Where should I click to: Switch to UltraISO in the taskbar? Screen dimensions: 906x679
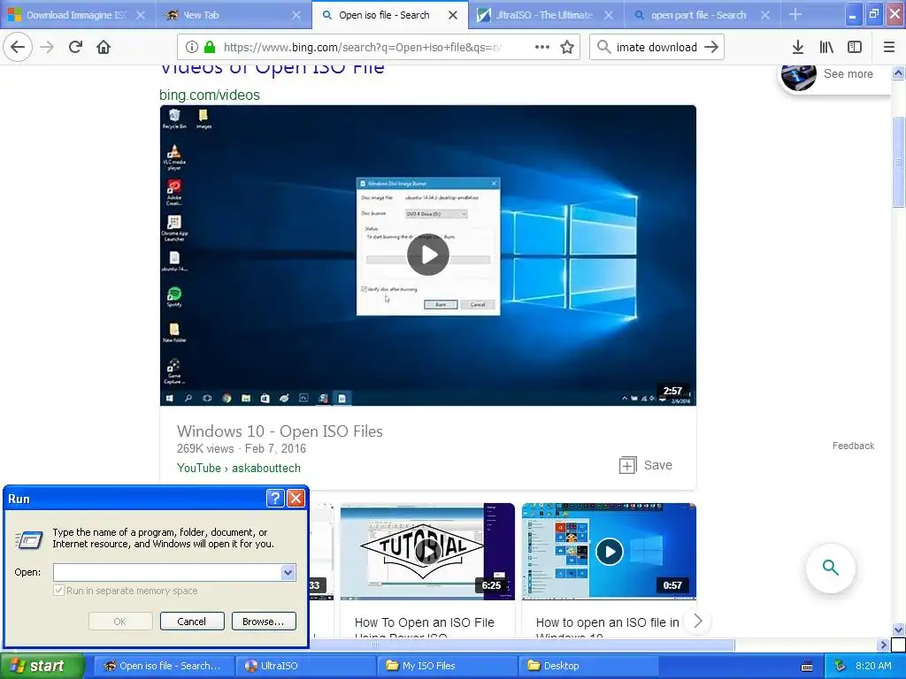tap(305, 666)
